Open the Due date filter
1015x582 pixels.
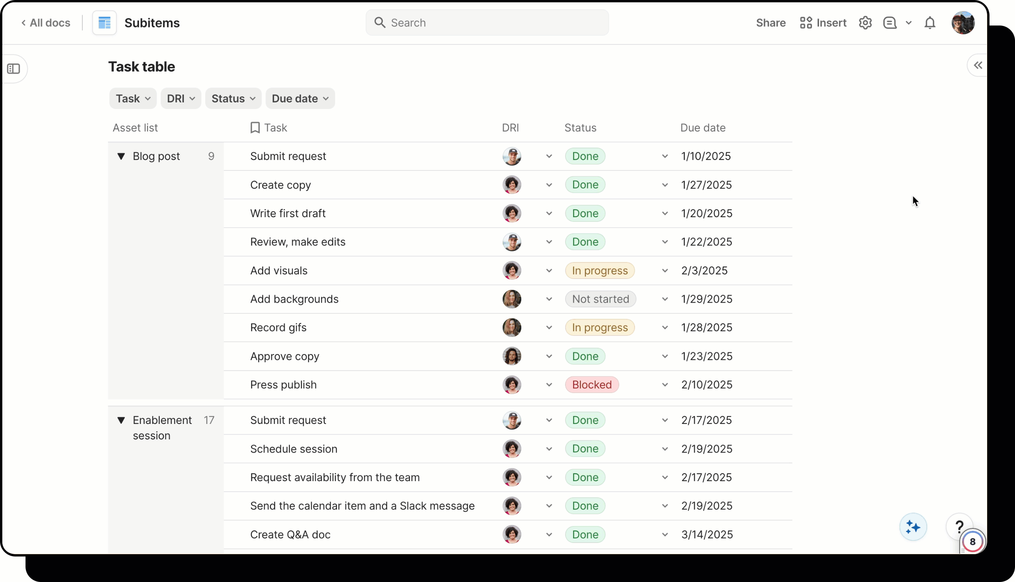pos(300,98)
